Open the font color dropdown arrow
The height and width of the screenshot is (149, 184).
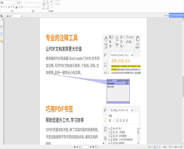click(18, 7)
